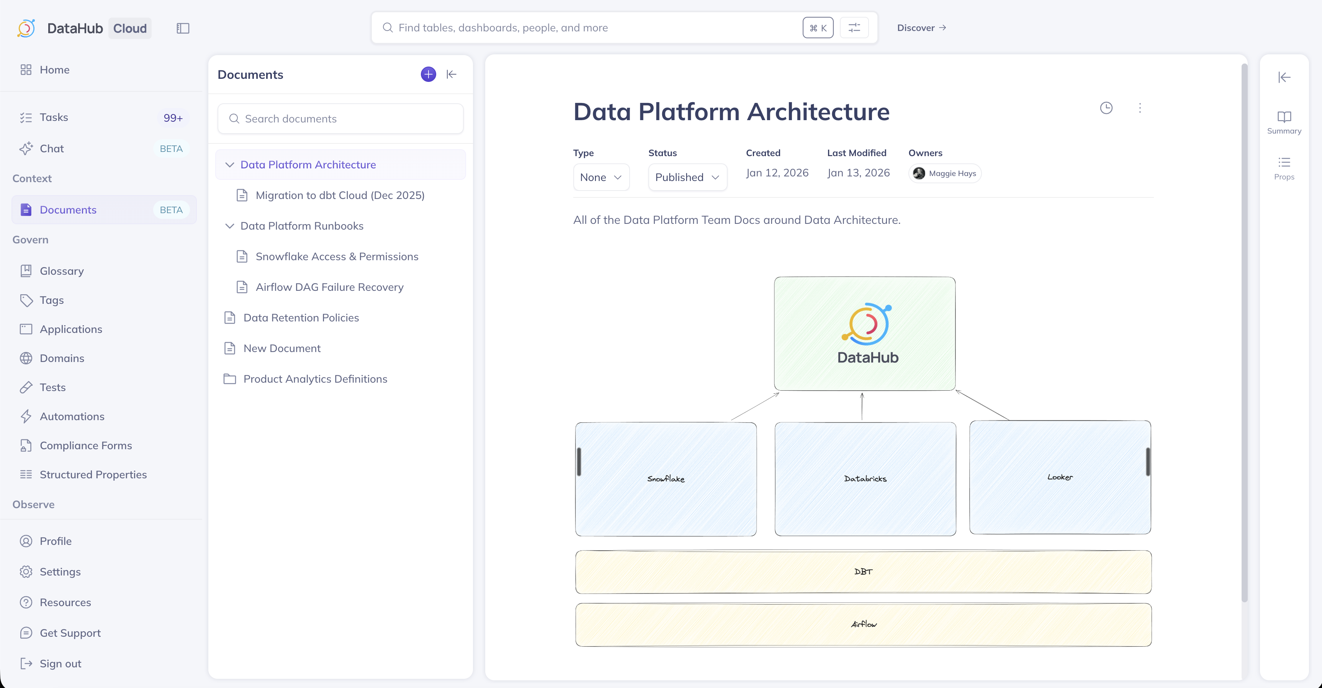Screen dimensions: 1322x688
Task: Collapse the Documents panel with the arrow icon
Action: point(452,74)
